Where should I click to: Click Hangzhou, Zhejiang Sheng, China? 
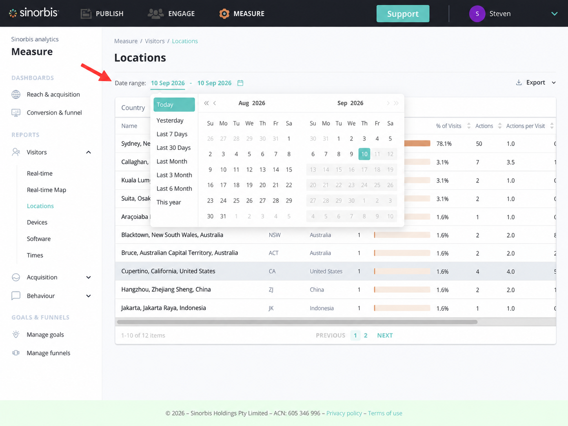[x=166, y=289]
